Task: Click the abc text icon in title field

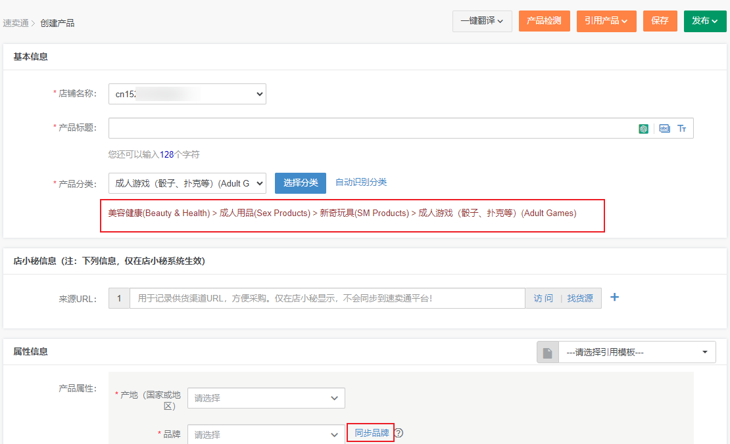Action: (664, 129)
